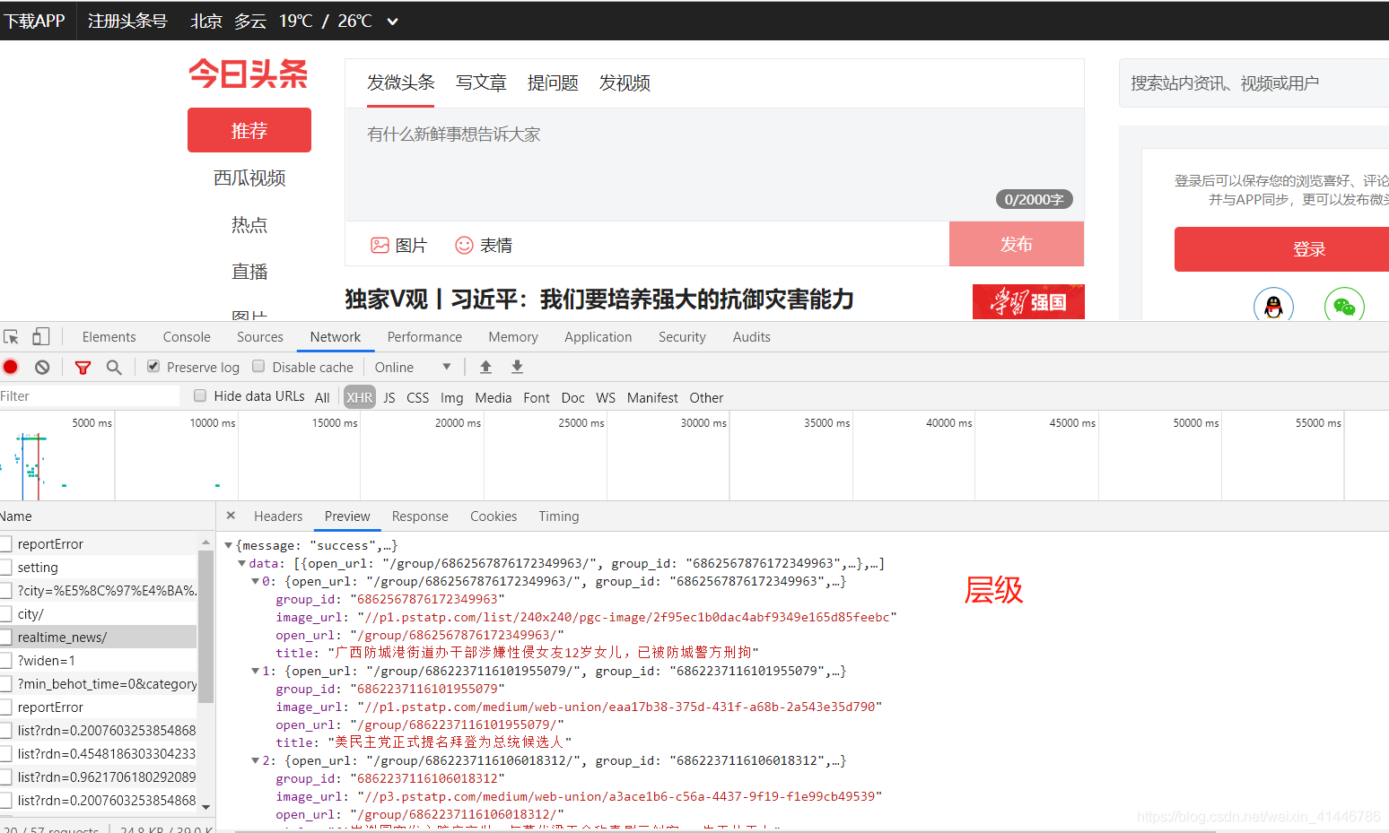Click the inspect element cursor icon

point(12,337)
